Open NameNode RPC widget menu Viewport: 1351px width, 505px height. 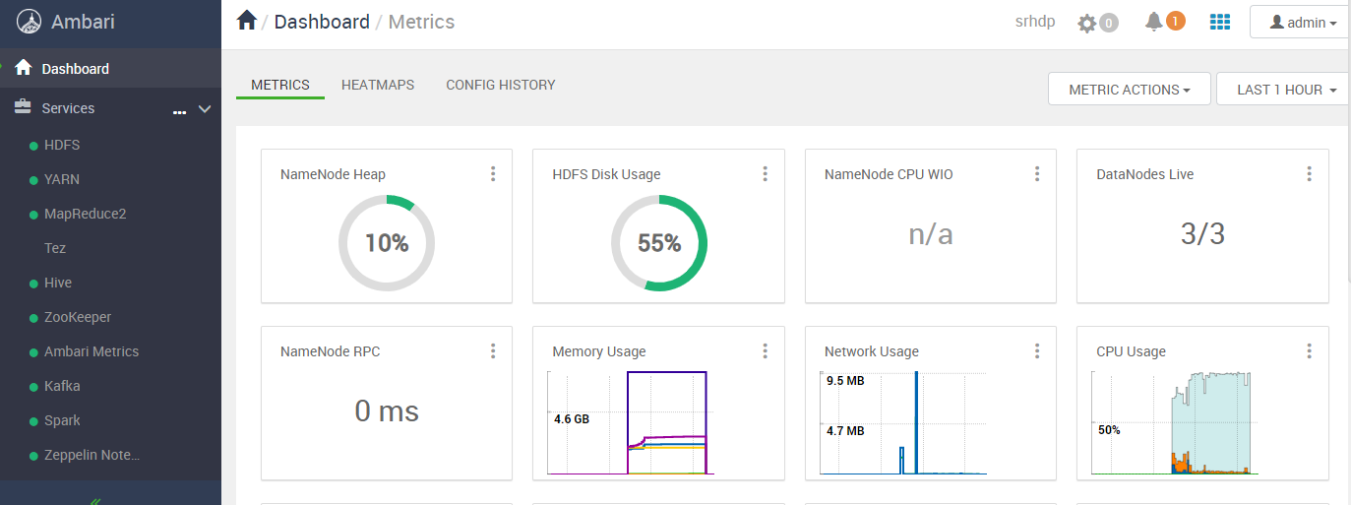tap(493, 351)
